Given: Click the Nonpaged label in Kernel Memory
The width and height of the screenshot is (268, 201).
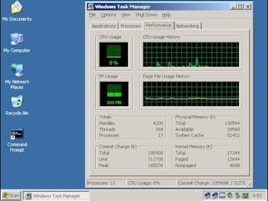Looking at the screenshot, I should [x=185, y=165].
